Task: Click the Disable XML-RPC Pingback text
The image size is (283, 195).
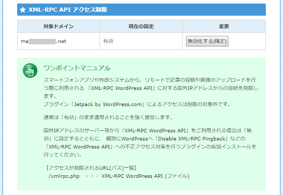Action: (x=192, y=139)
